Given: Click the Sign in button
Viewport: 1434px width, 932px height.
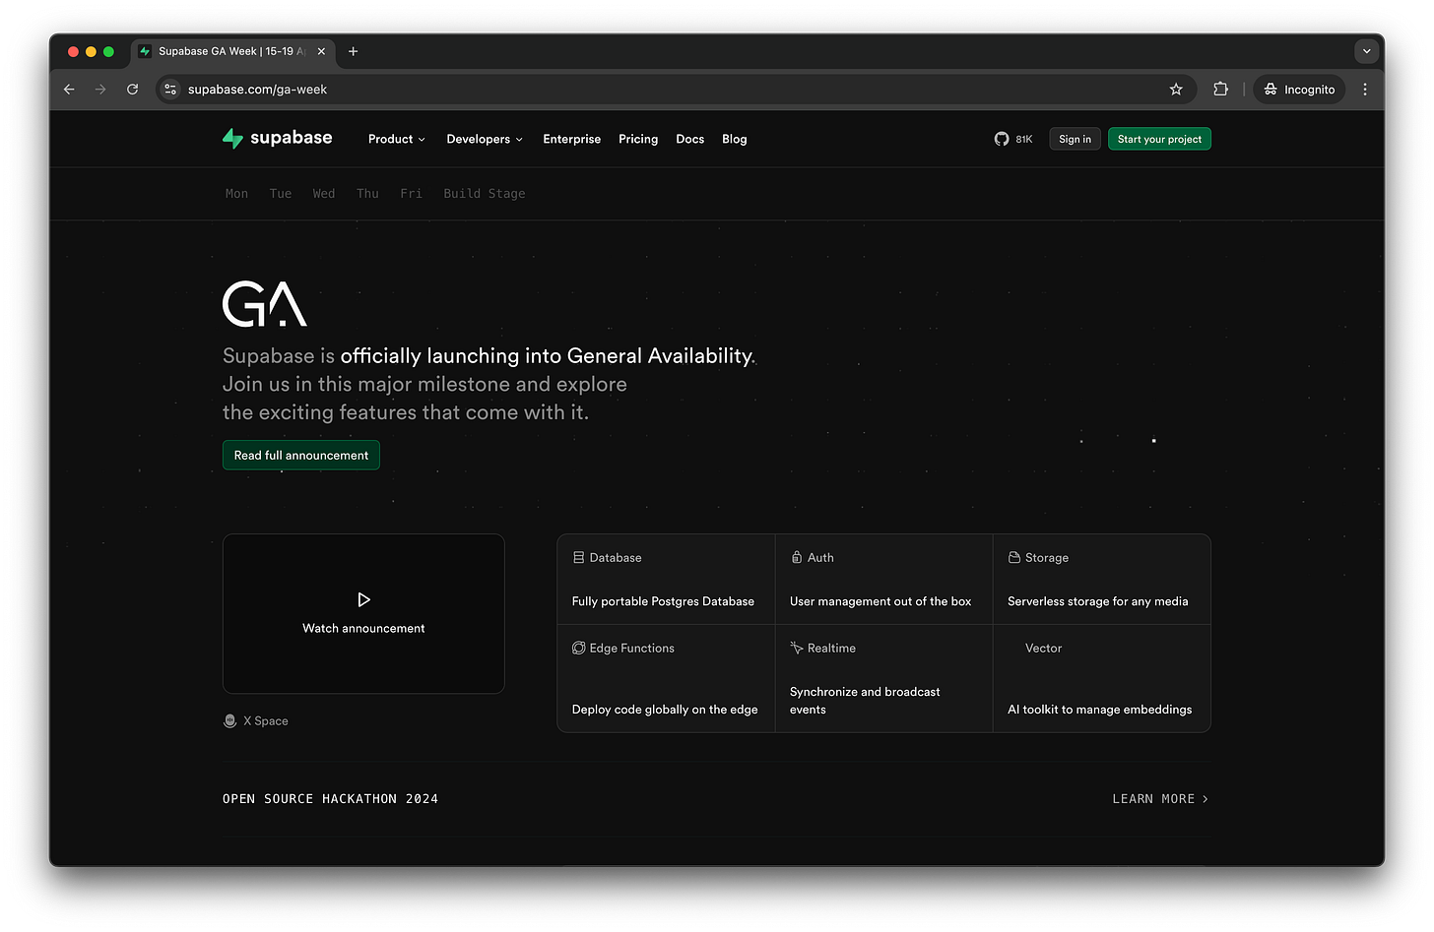Looking at the screenshot, I should tap(1075, 140).
